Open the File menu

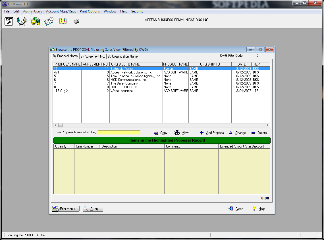7,11
